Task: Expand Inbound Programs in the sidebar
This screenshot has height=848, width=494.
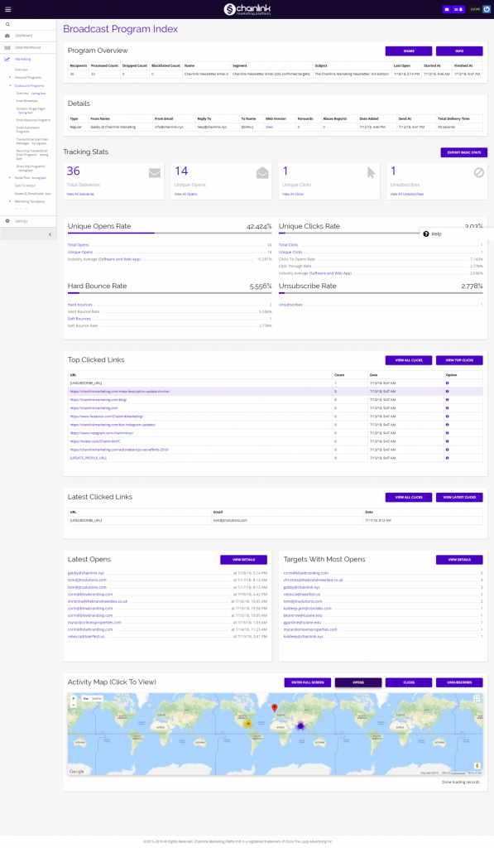Action: point(27,77)
